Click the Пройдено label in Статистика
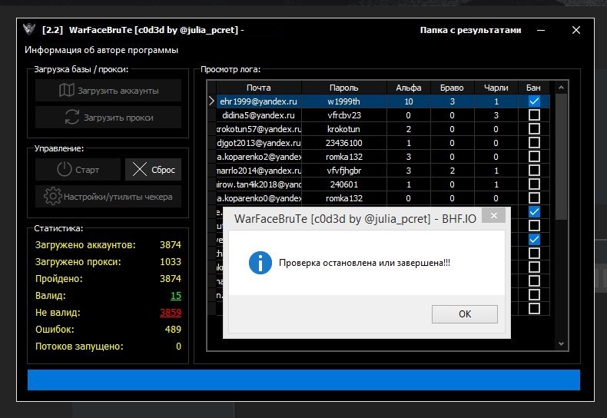 [59, 279]
